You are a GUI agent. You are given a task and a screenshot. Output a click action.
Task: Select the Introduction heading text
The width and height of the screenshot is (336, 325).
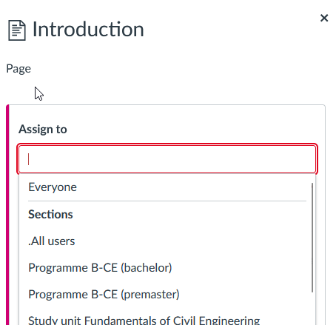coord(88,30)
